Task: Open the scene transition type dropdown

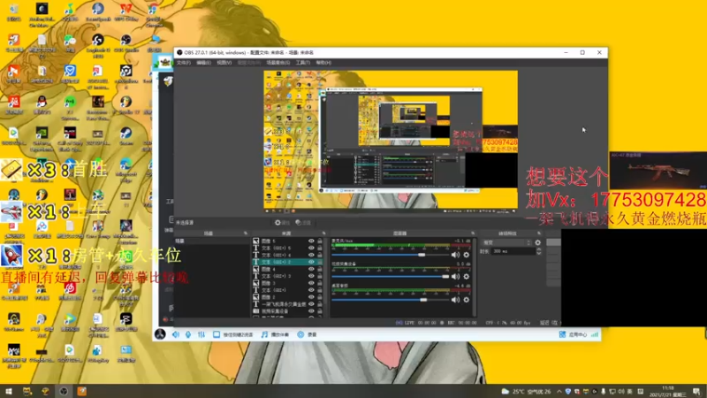Action: coord(506,242)
